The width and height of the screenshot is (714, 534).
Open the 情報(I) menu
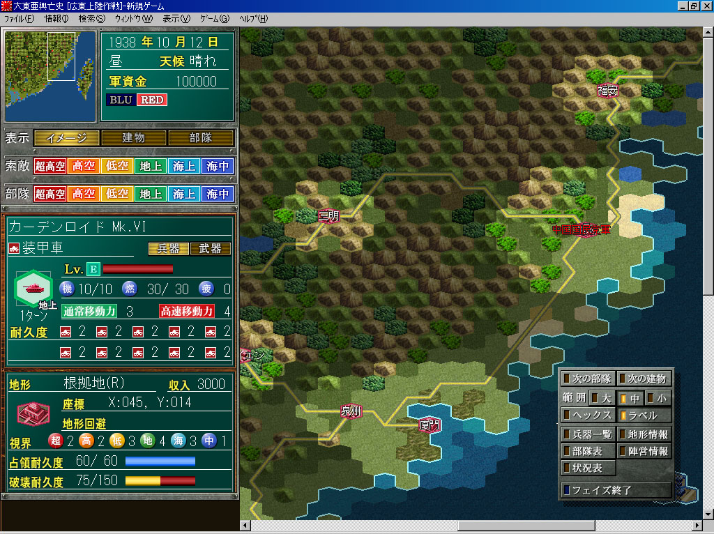click(56, 19)
